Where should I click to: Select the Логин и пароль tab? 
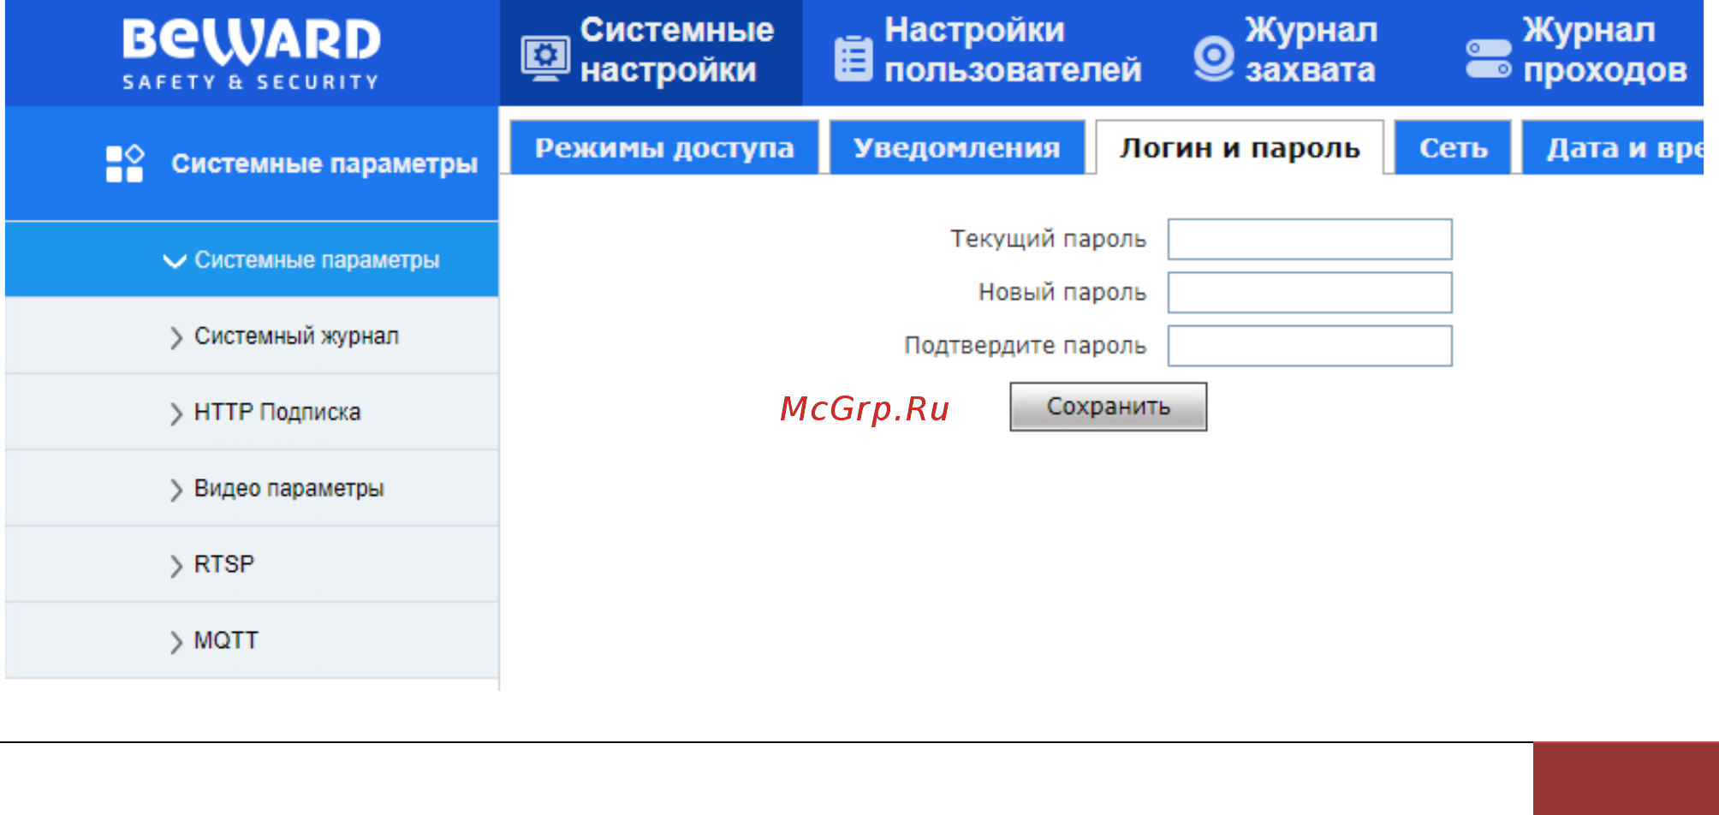[x=1240, y=148]
